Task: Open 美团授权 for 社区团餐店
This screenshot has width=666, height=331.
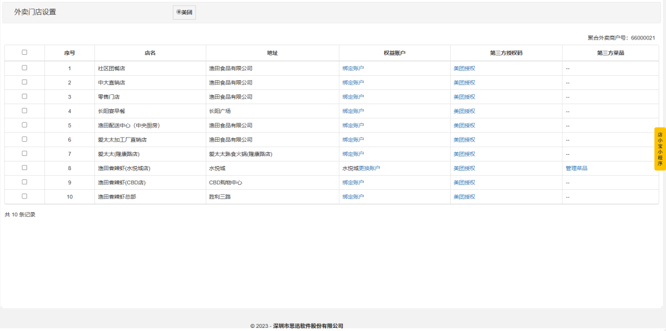Action: click(464, 68)
